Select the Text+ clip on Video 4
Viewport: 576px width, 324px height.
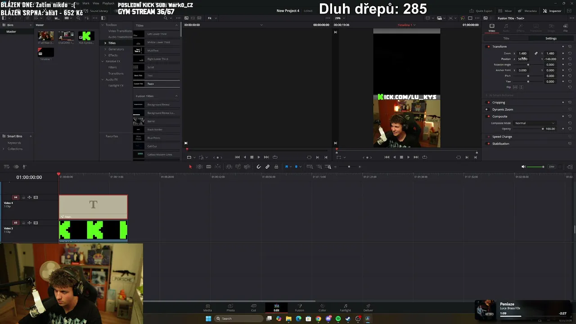[93, 207]
